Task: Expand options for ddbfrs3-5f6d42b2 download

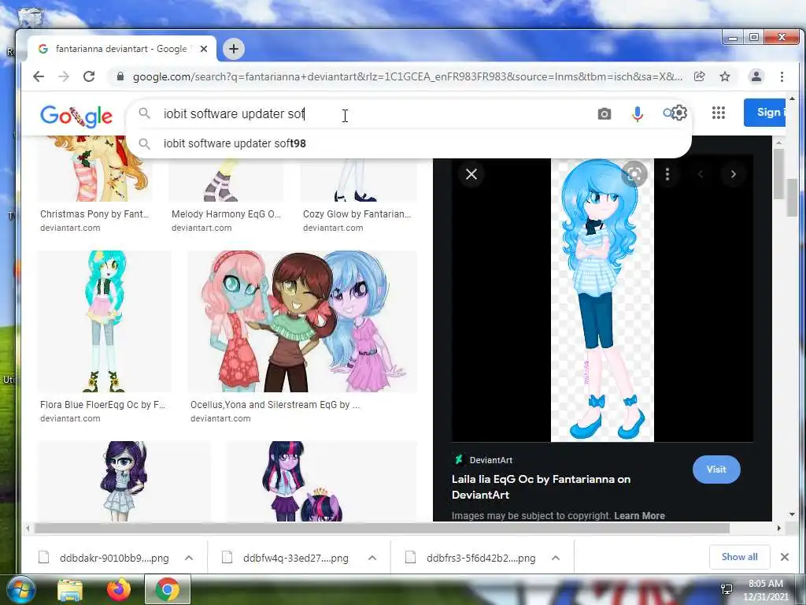Action: (556, 558)
